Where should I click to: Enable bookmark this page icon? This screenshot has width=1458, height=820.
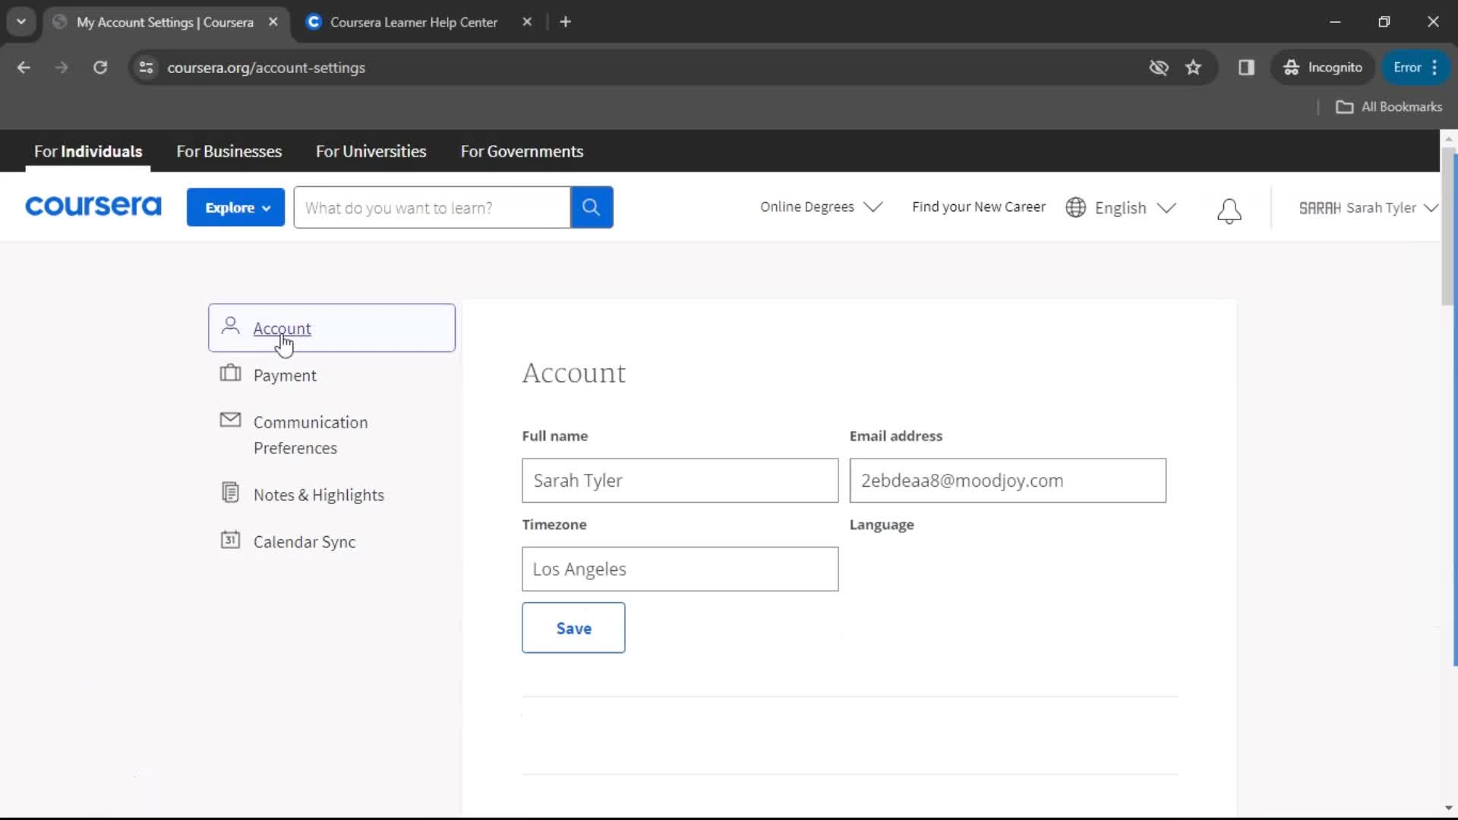coord(1194,67)
